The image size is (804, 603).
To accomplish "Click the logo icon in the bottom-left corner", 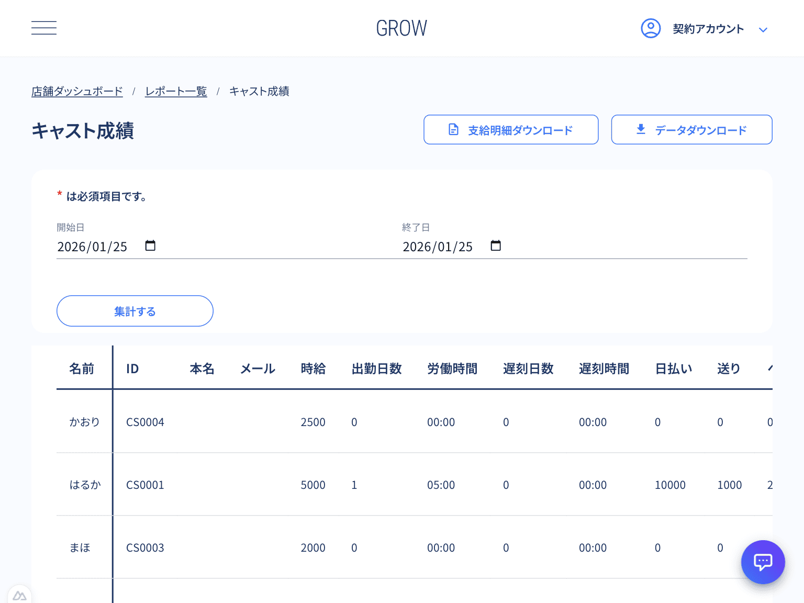I will pyautogui.click(x=20, y=595).
